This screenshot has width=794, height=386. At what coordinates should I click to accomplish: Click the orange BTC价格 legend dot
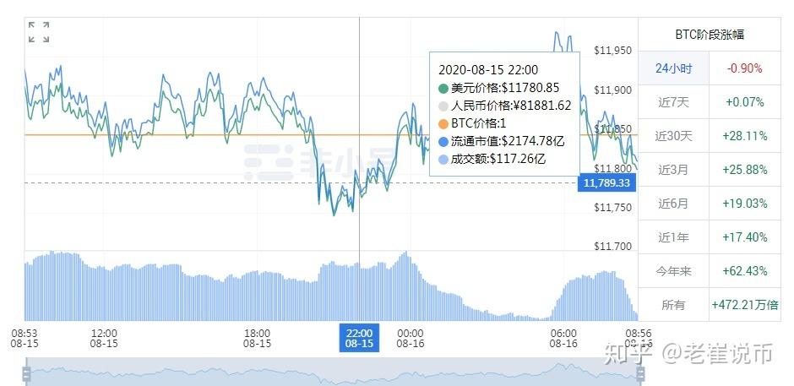[444, 123]
